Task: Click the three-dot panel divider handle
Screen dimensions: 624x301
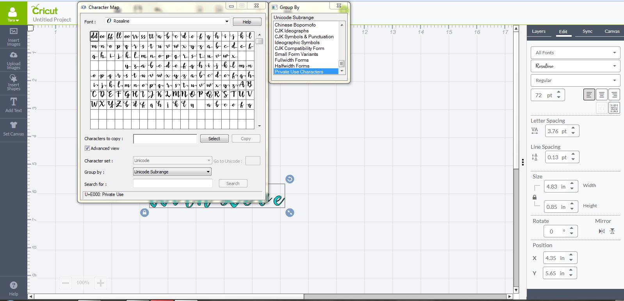Action: [x=523, y=162]
